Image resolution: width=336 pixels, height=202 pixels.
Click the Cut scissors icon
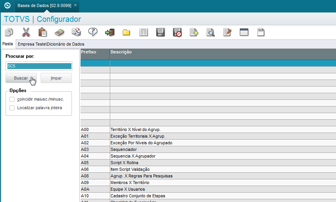tap(26, 32)
